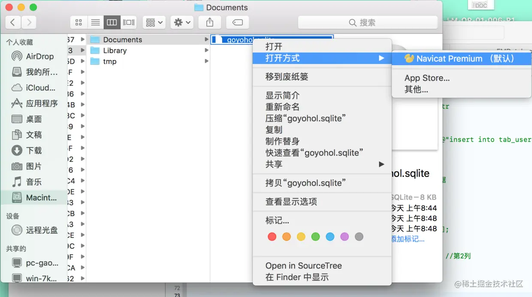Expand the Library folder disclosure arrow
532x297 pixels.
pyautogui.click(x=207, y=50)
